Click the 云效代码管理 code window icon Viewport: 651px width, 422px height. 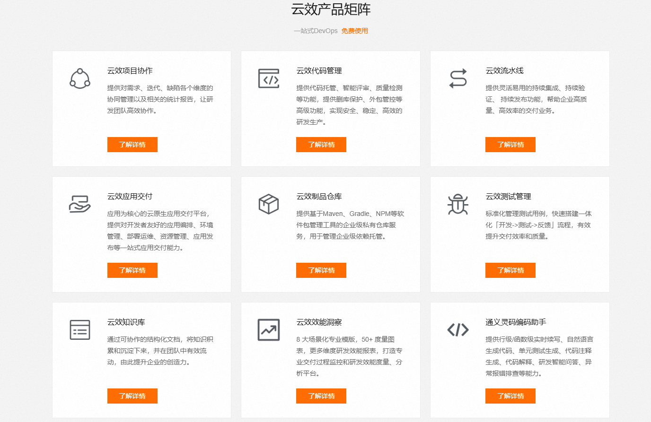click(269, 78)
